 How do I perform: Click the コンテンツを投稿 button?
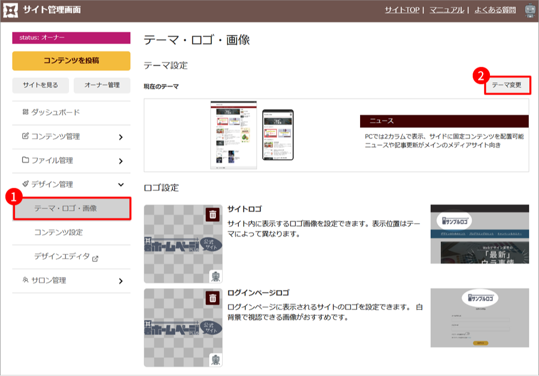[71, 61]
